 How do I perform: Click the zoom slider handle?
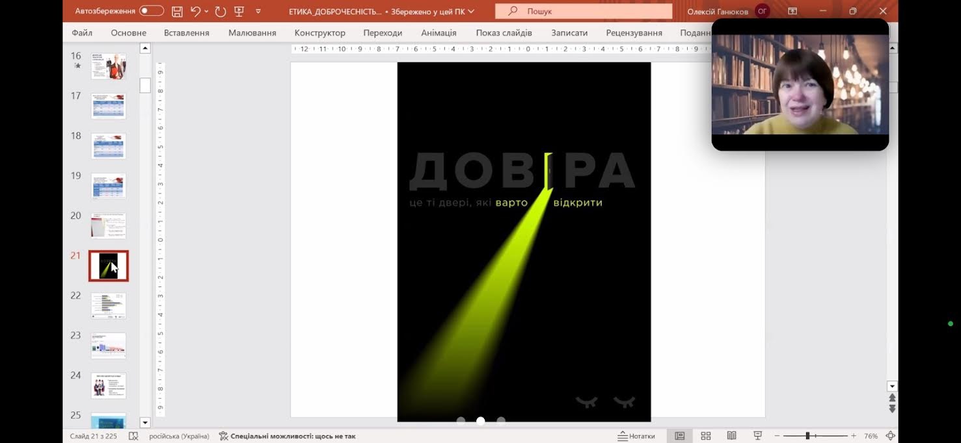click(807, 436)
